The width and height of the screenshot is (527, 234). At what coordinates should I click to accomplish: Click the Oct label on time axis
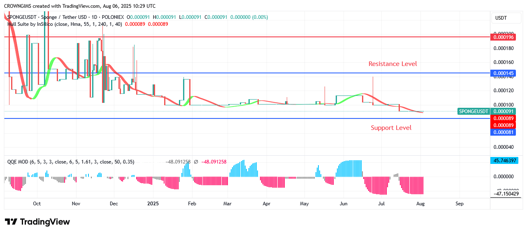coord(37,203)
